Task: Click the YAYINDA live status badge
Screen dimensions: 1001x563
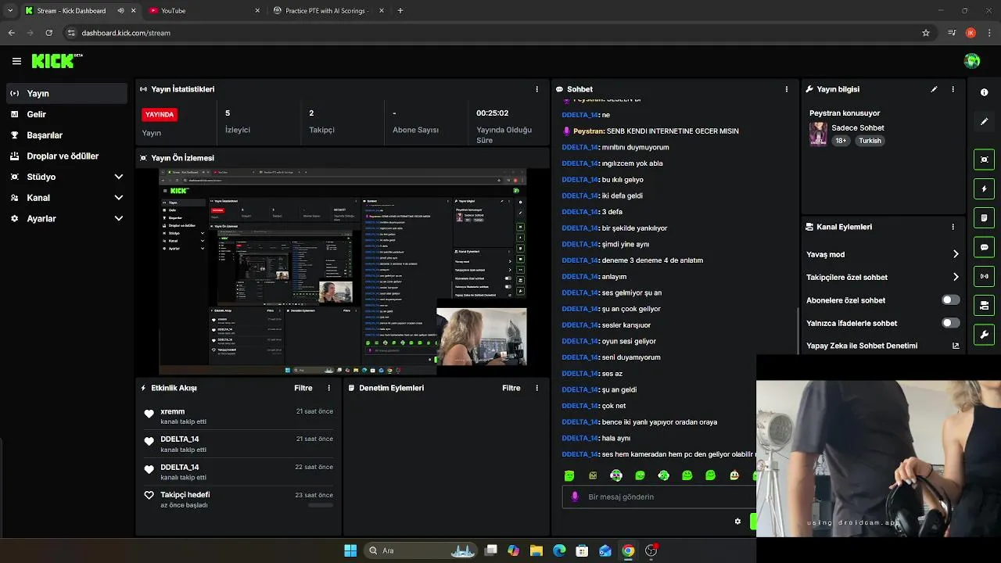Action: 160,114
